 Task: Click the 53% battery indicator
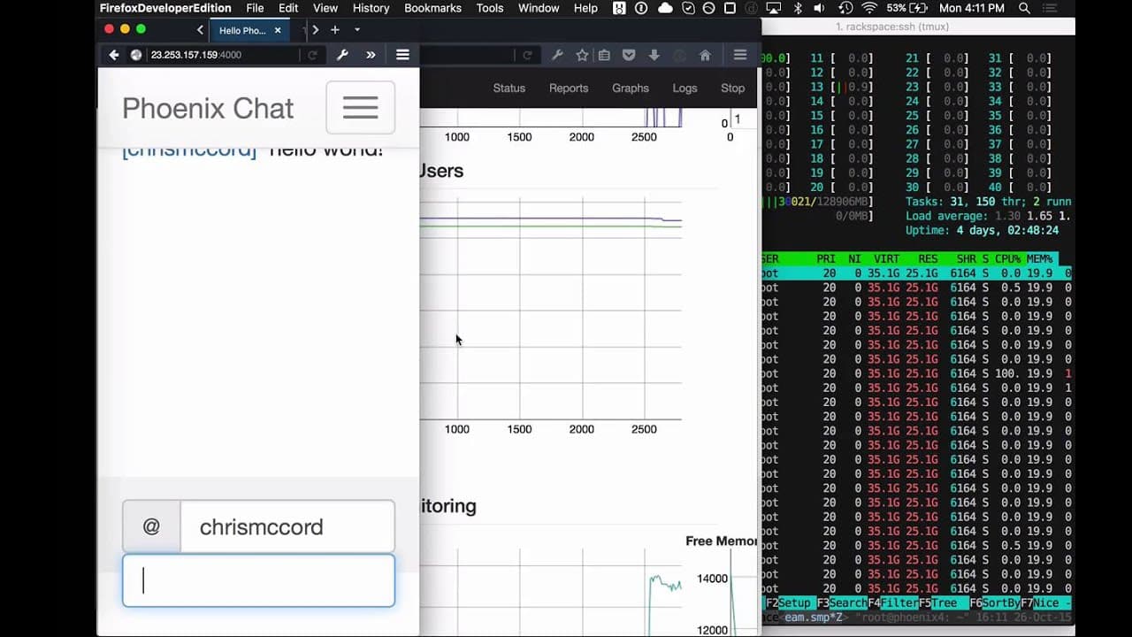(907, 8)
